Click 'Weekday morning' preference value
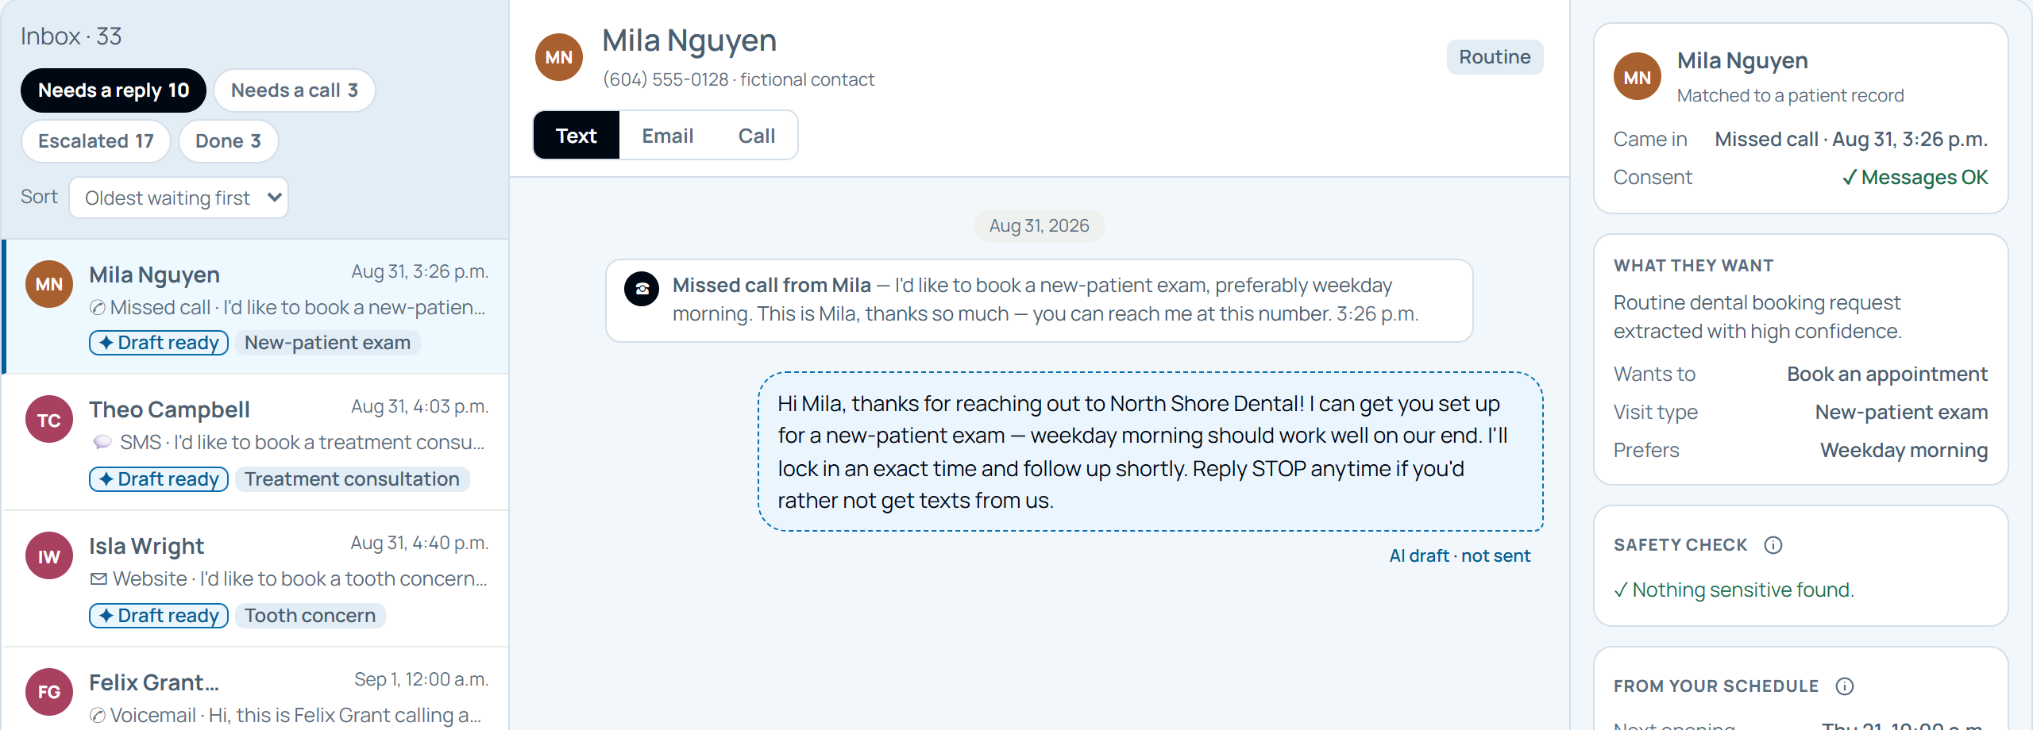2033x730 pixels. [x=1904, y=450]
